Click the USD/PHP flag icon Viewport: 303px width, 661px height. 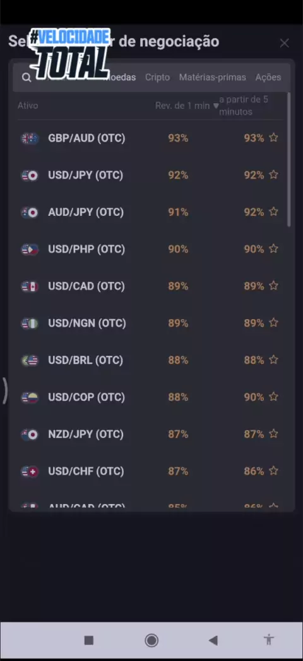click(x=30, y=249)
